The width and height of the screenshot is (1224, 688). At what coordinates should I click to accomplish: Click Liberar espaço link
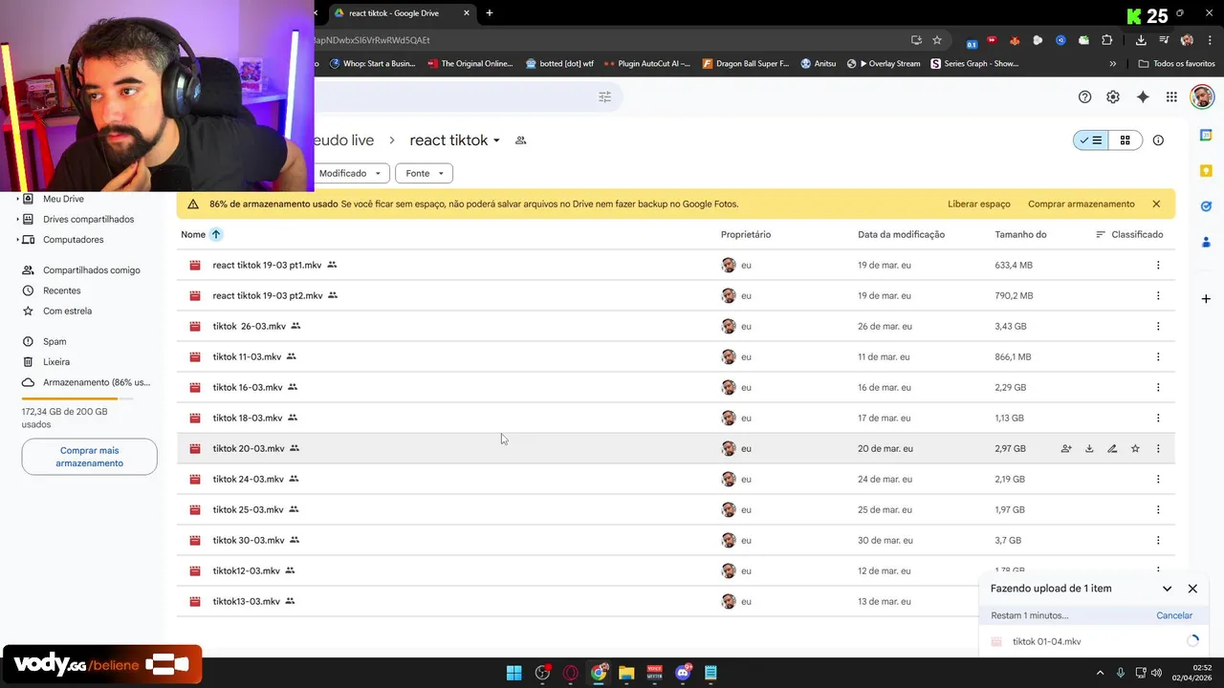[979, 204]
